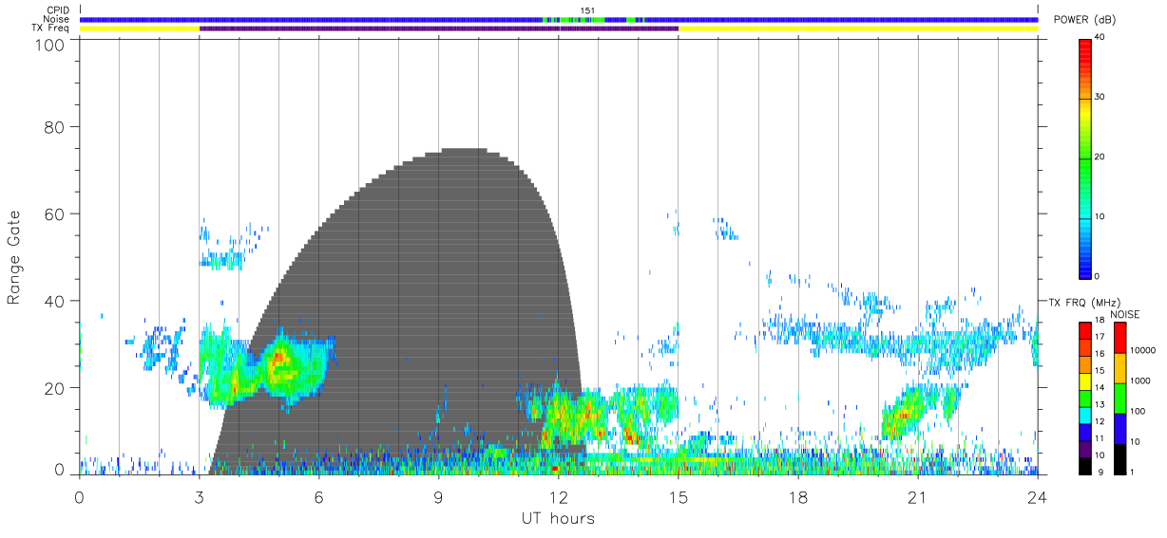
Task: Click the POWER (dB) legend title
Action: tap(1084, 19)
